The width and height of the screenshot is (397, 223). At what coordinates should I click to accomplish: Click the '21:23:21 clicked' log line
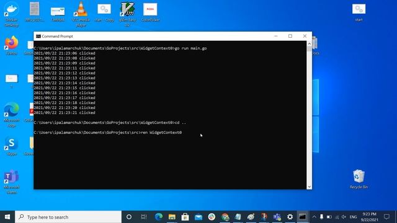(x=65, y=113)
